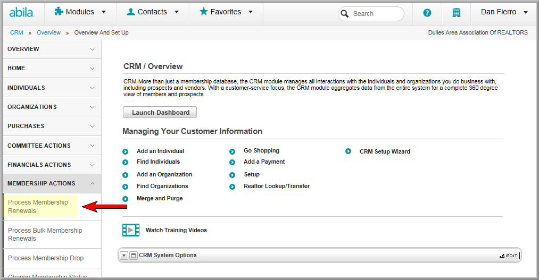This screenshot has height=280, width=539.
Task: Collapse CRM System Options panel arrow
Action: point(124,256)
